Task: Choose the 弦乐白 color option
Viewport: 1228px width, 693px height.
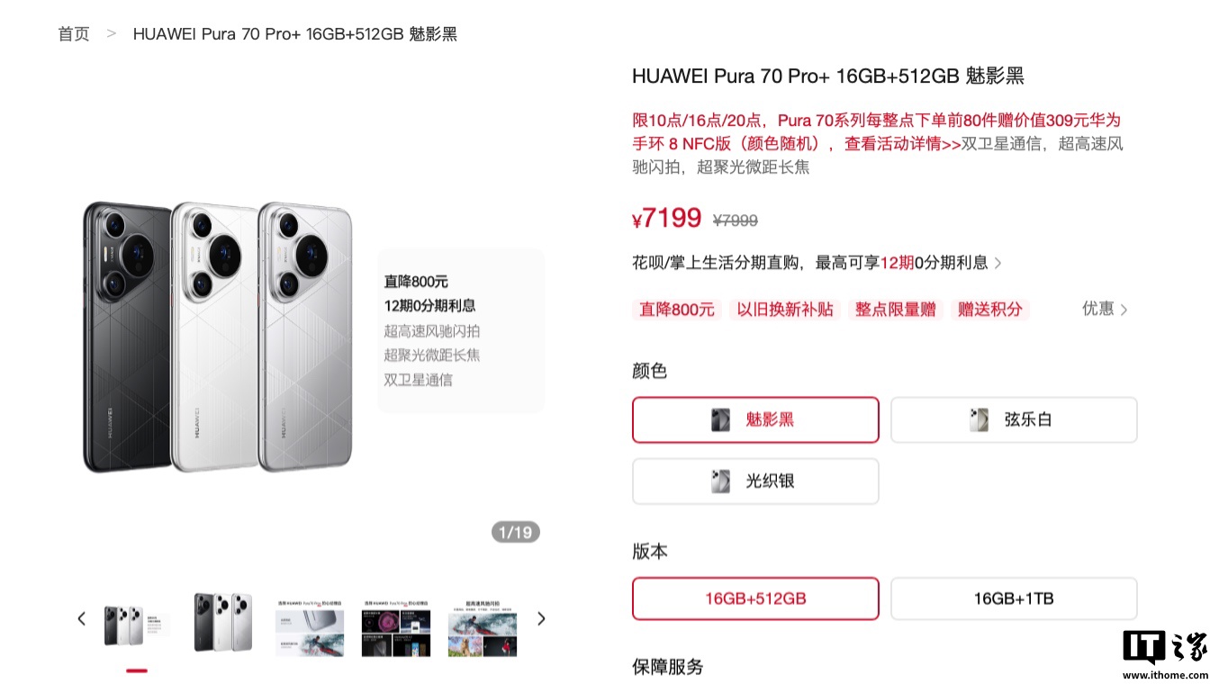Action: coord(1014,420)
